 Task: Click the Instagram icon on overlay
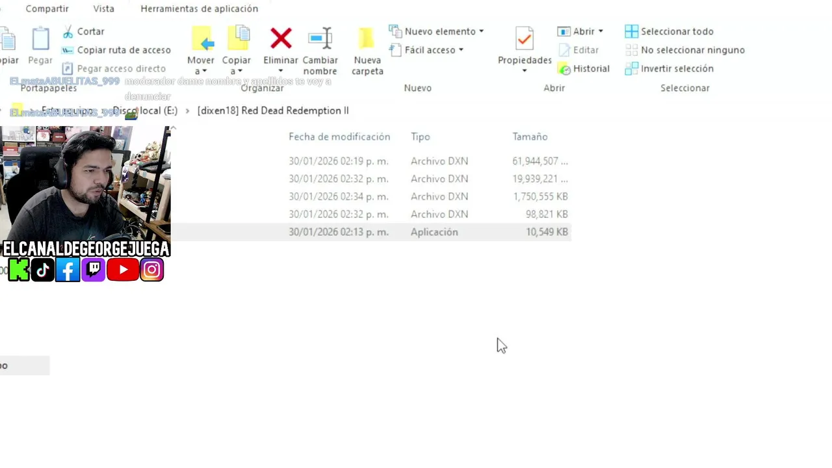tap(151, 269)
